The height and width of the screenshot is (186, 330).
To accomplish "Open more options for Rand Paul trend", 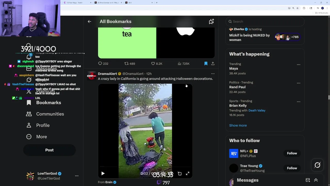I will pyautogui.click(x=299, y=83).
